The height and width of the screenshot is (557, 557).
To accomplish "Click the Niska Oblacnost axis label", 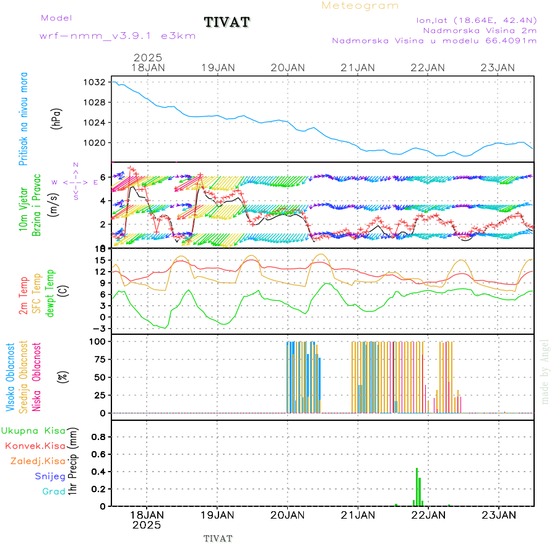I will point(37,376).
